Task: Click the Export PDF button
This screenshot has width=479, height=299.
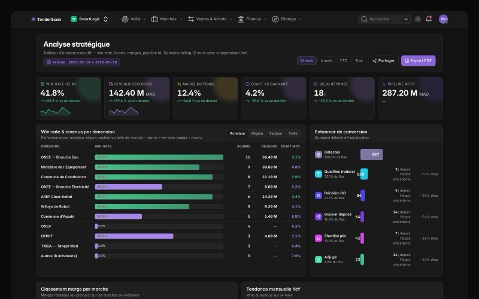Action: 418,61
